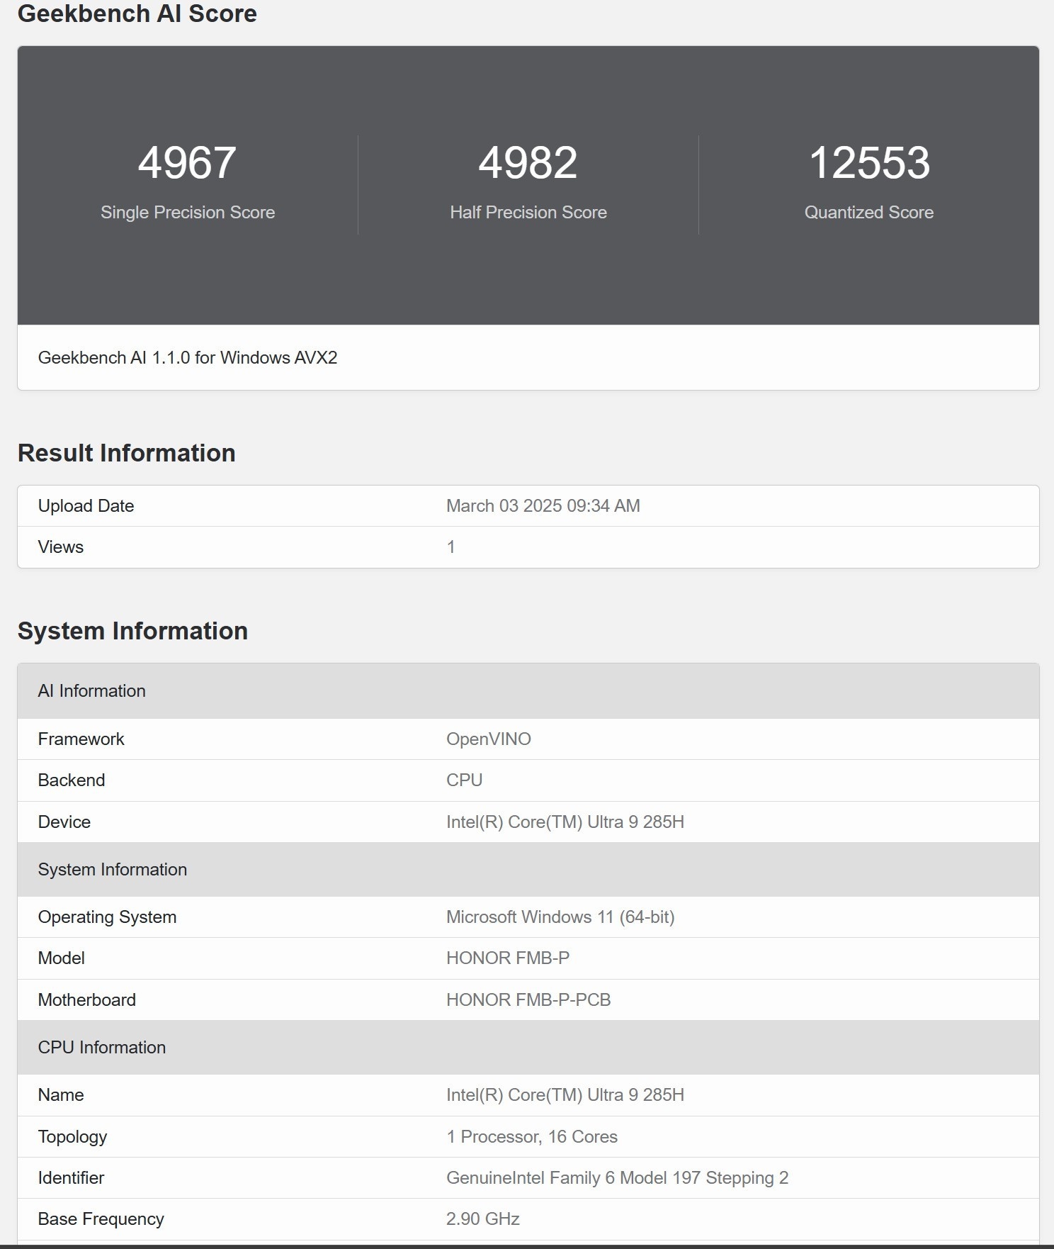Click the Backend value CPU
The image size is (1054, 1249).
(x=464, y=780)
